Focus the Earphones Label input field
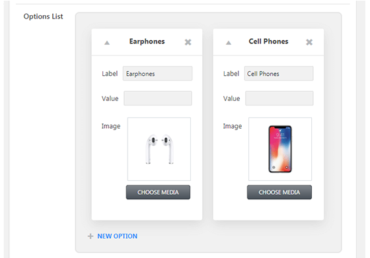 (x=157, y=73)
